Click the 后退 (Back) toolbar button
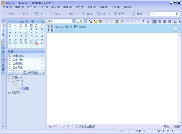182x134 pixels. (x=9, y=14)
